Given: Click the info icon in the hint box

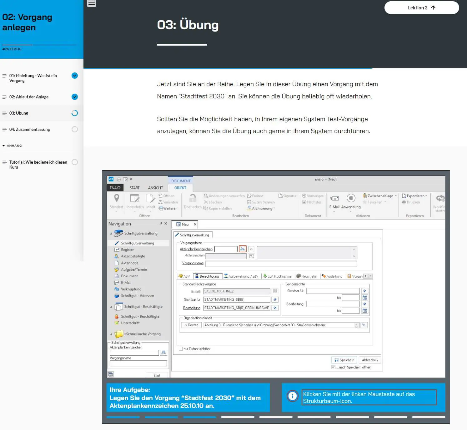Looking at the screenshot, I should (292, 396).
